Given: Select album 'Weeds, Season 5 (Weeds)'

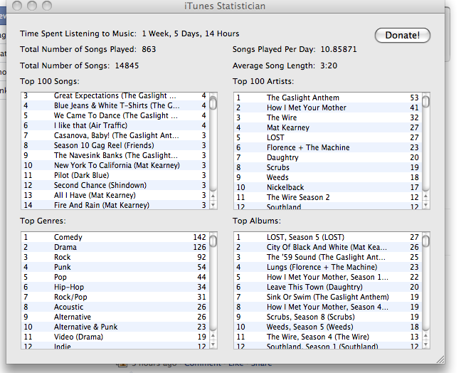Looking at the screenshot, I should [328, 327].
